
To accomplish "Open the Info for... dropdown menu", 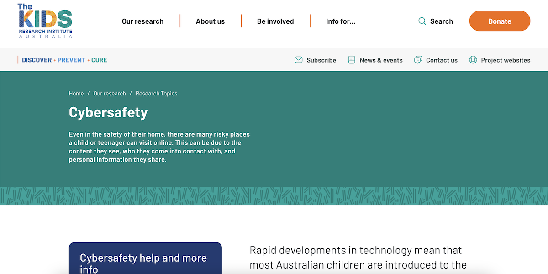I will click(x=341, y=21).
